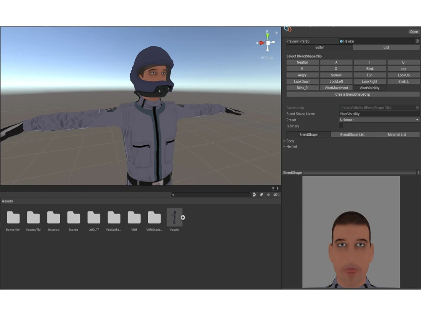
Task: Click the favorites star icon in Project toolbar
Action: tap(268, 195)
